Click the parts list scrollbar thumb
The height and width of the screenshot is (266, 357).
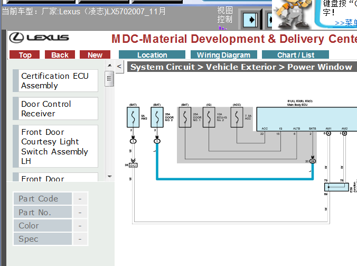click(x=109, y=79)
